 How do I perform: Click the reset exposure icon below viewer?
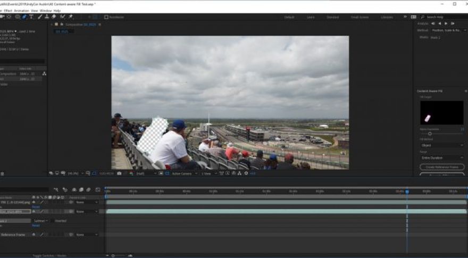(x=246, y=173)
